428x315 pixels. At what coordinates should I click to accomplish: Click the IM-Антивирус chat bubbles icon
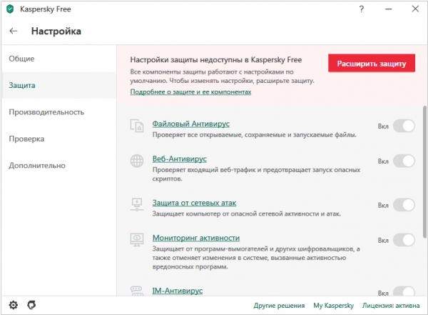coord(137,291)
